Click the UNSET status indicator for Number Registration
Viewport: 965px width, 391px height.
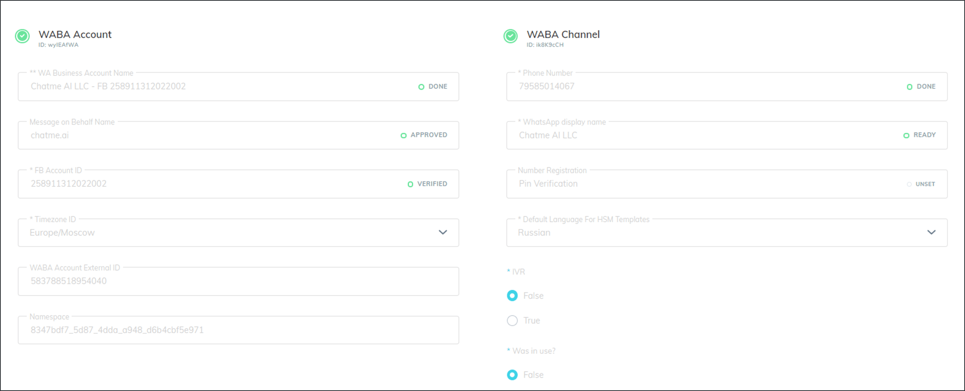tap(909, 184)
